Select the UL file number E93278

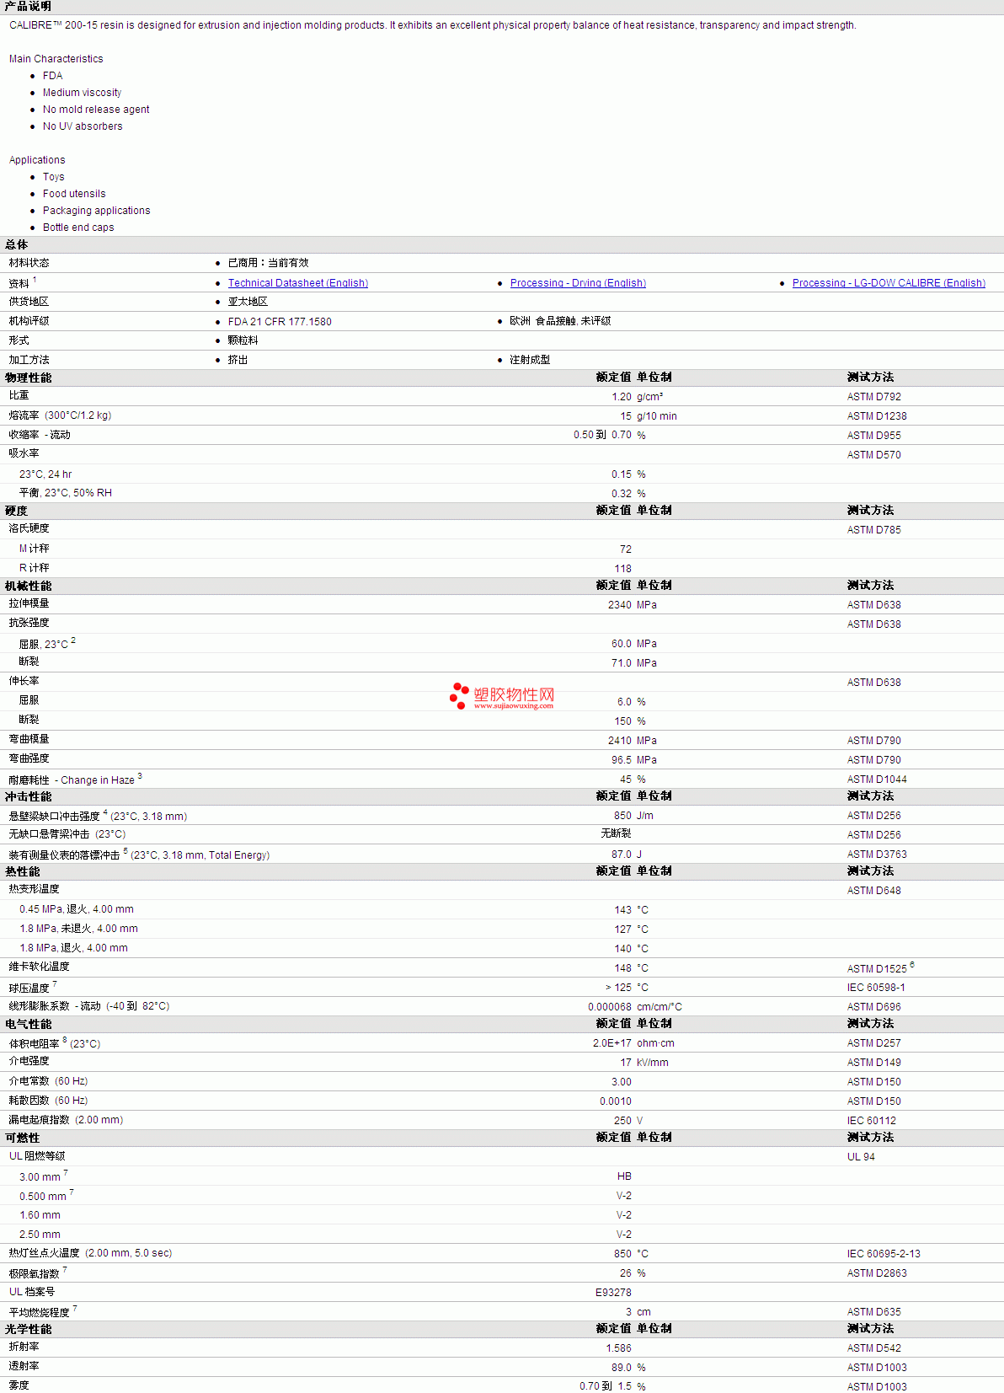613,1293
